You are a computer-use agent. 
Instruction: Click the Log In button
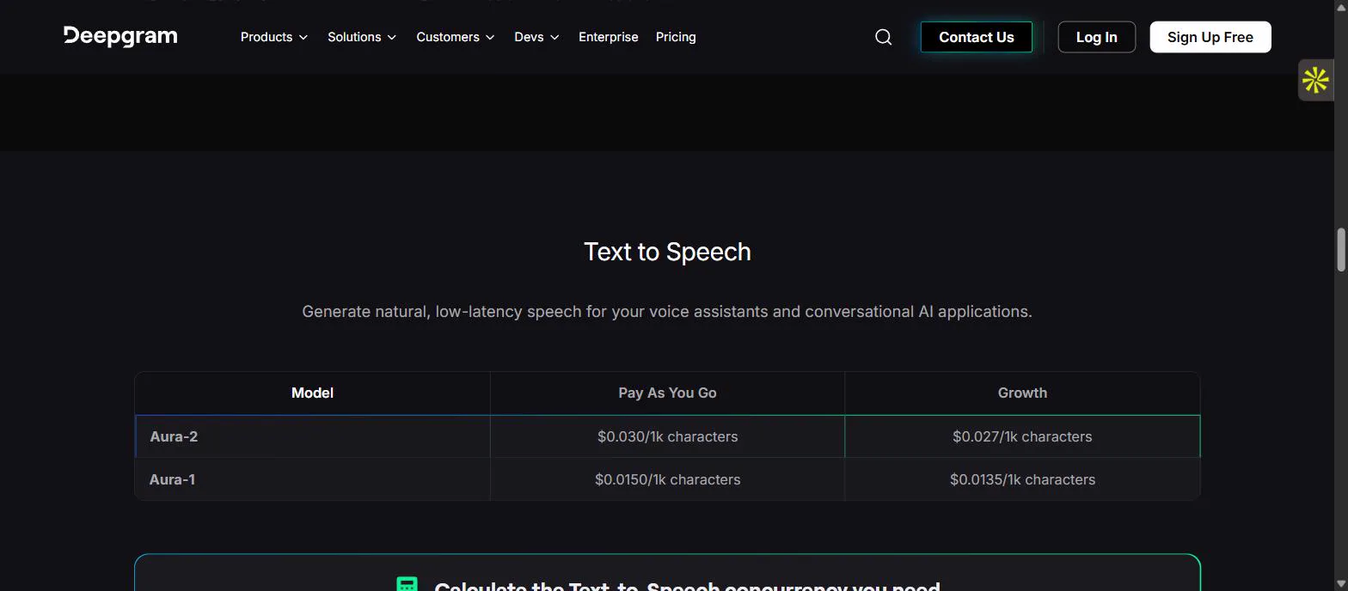[x=1096, y=37]
